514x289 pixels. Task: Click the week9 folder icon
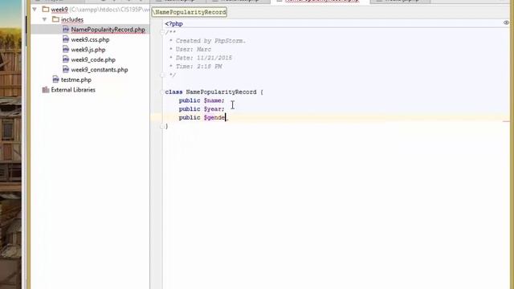46,9
